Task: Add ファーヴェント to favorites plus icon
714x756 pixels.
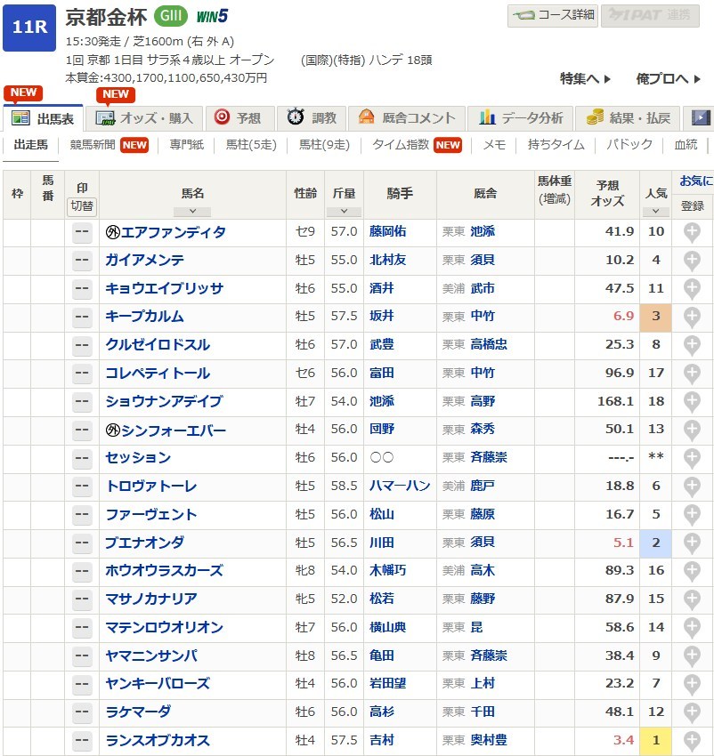Action: click(692, 515)
